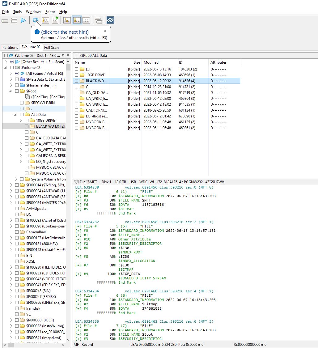This screenshot has width=318, height=348.
Task: Toggle checkbox next to 10GB DRIVE in list
Action: point(77,75)
